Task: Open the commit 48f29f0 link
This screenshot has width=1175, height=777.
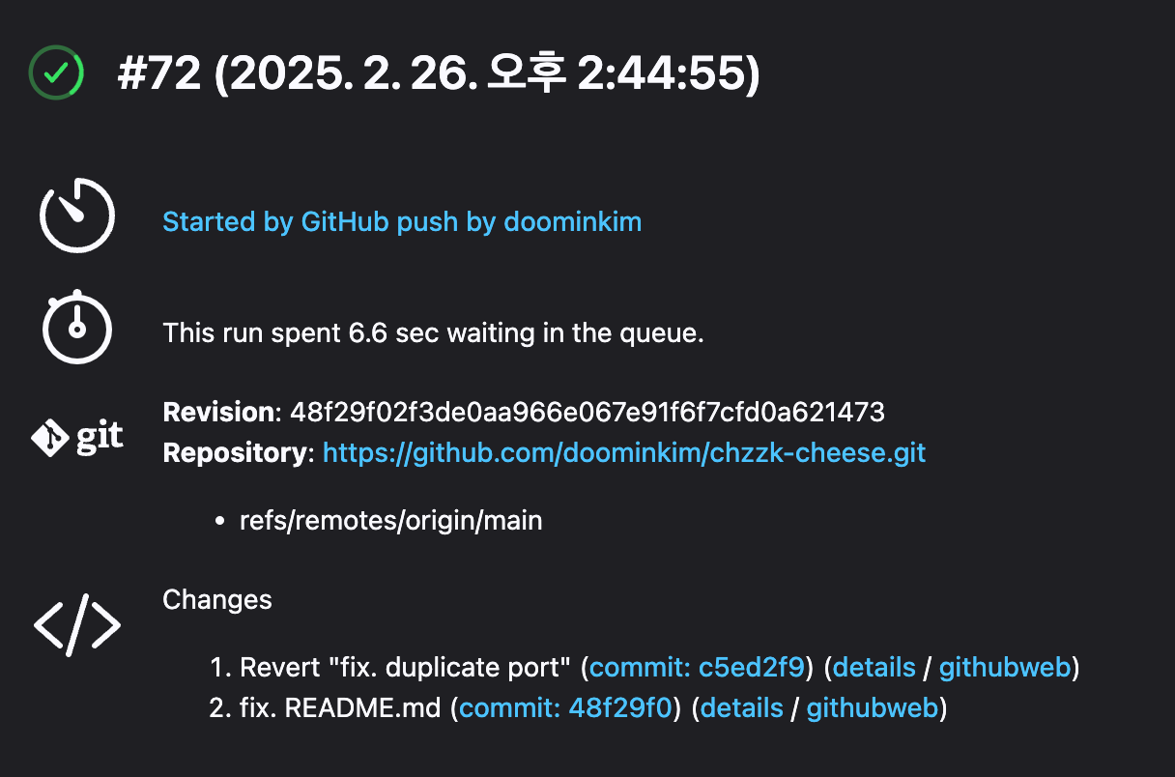Action: pos(565,708)
